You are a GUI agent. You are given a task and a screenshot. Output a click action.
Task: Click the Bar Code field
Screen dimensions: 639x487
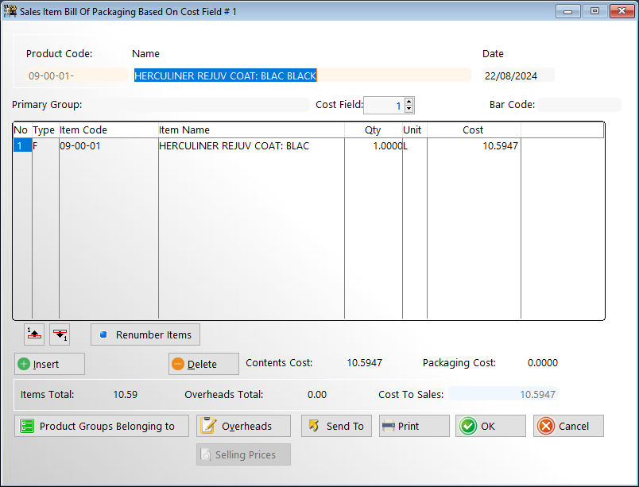[579, 105]
